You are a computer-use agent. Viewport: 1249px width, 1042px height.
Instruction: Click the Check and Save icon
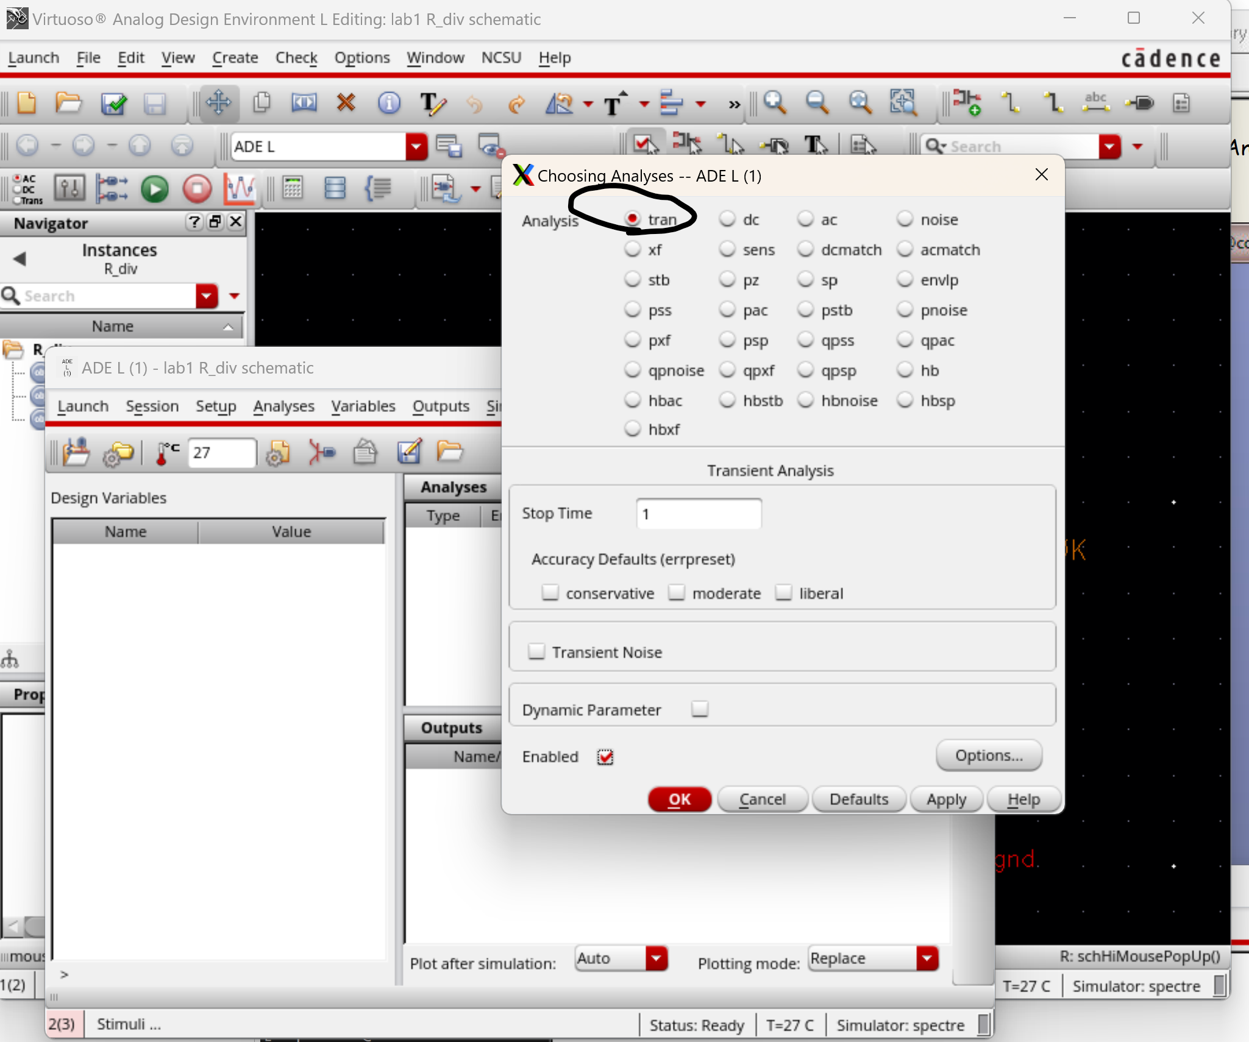point(113,104)
